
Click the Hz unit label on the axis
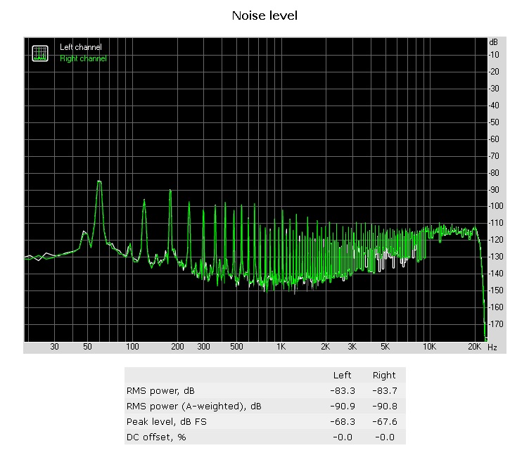(492, 347)
